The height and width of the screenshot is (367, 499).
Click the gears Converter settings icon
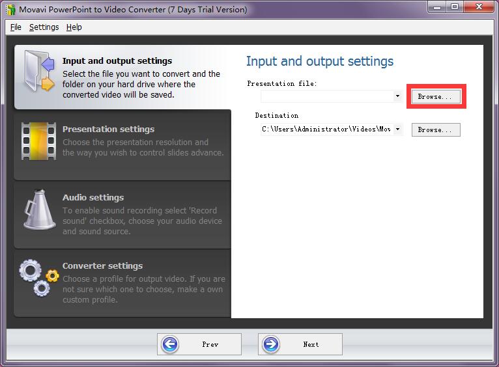(x=39, y=278)
